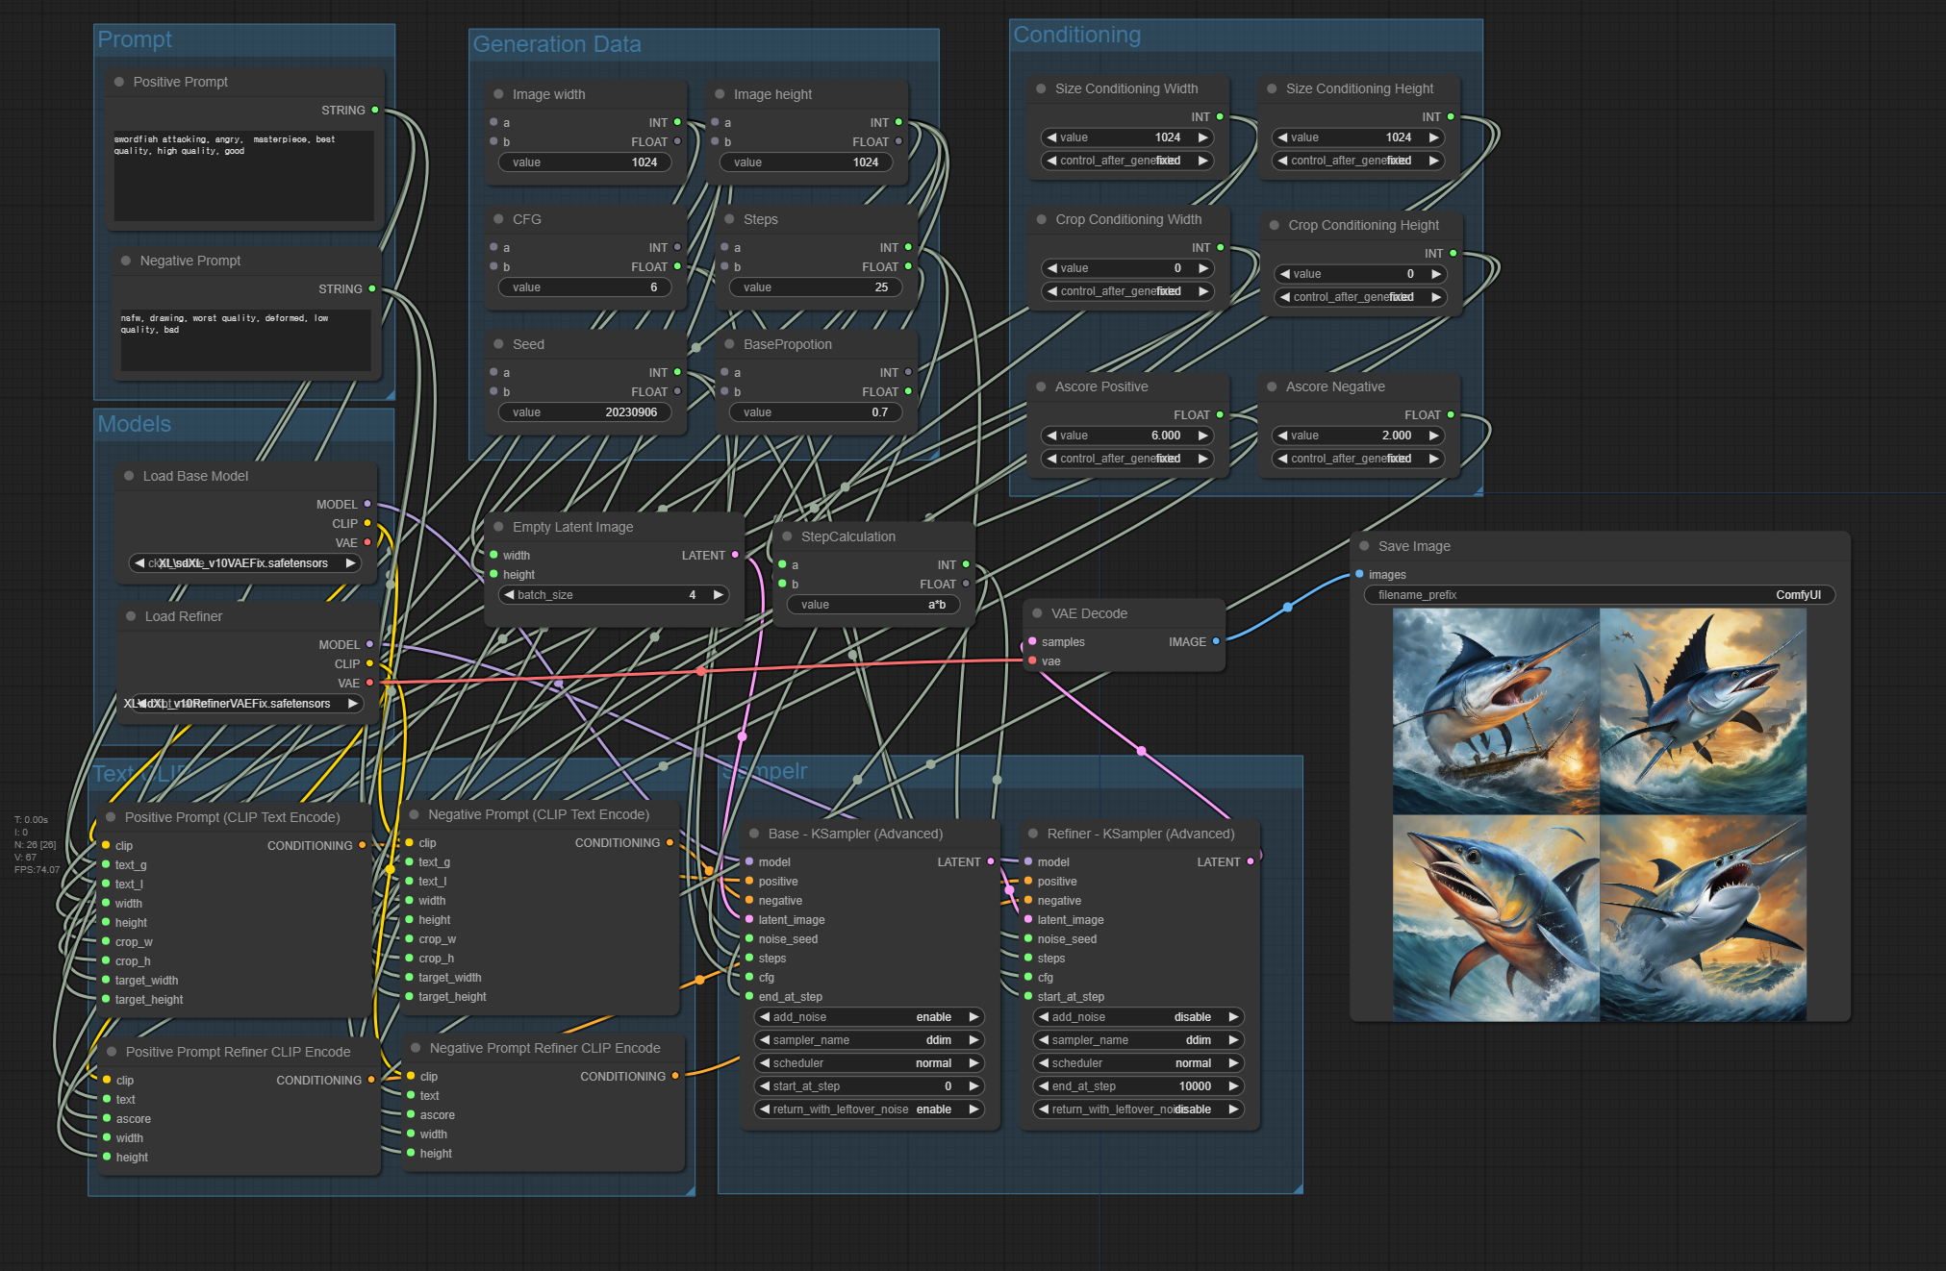
Task: Click into the Negative Prompt text box
Action: pos(245,341)
